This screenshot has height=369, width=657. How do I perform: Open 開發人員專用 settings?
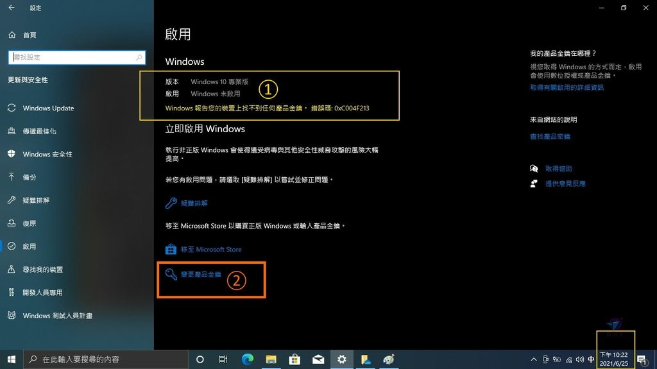[x=43, y=293]
